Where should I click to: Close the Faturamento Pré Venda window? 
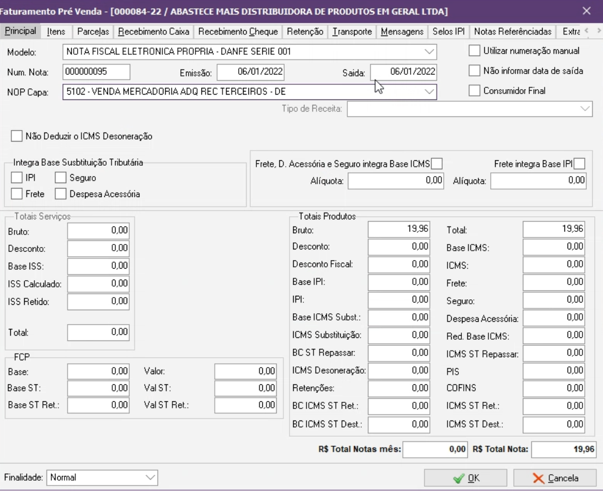pyautogui.click(x=587, y=10)
